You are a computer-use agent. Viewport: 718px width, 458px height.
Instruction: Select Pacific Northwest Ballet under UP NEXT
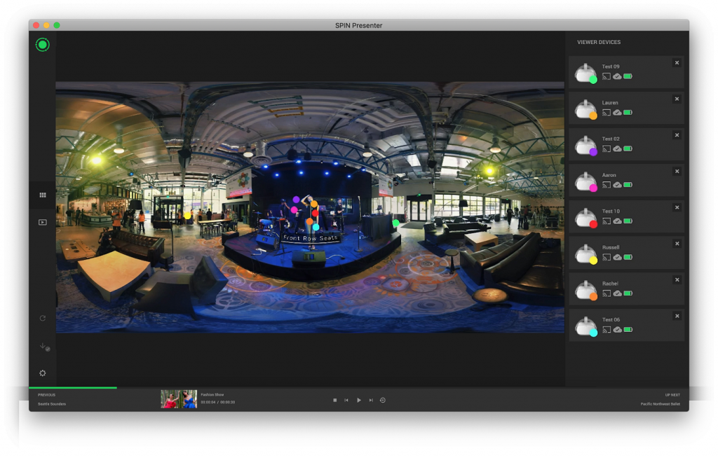coord(659,404)
